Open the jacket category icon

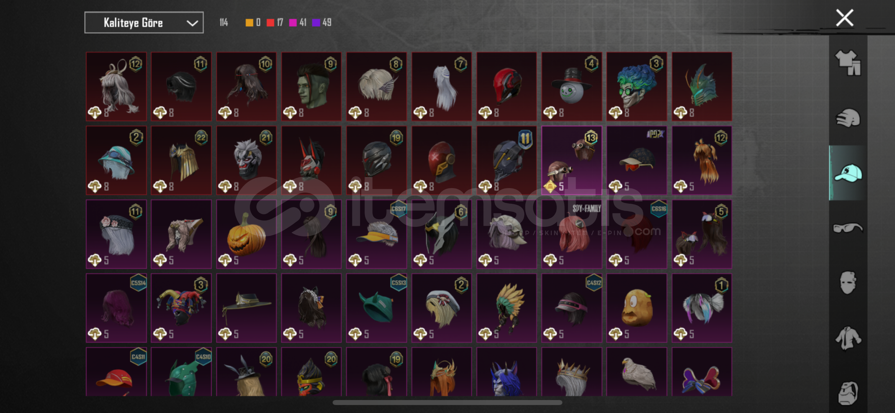tap(848, 338)
